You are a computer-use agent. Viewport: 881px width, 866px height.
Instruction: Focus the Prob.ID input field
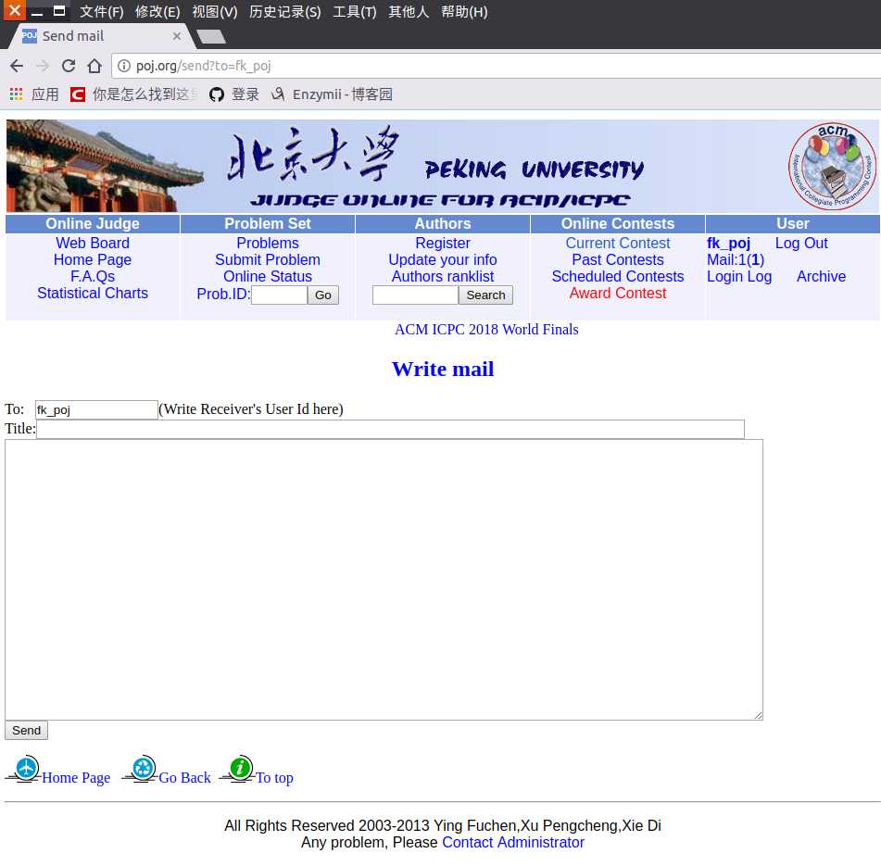279,295
